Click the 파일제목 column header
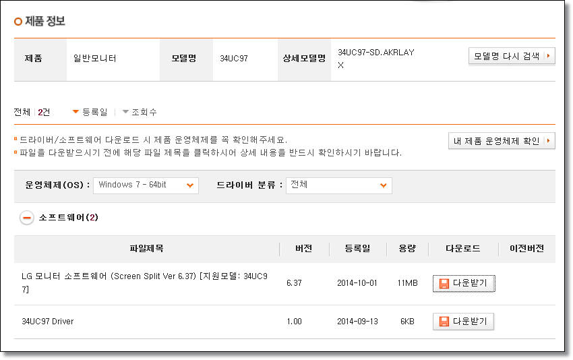573x360 pixels. click(146, 249)
